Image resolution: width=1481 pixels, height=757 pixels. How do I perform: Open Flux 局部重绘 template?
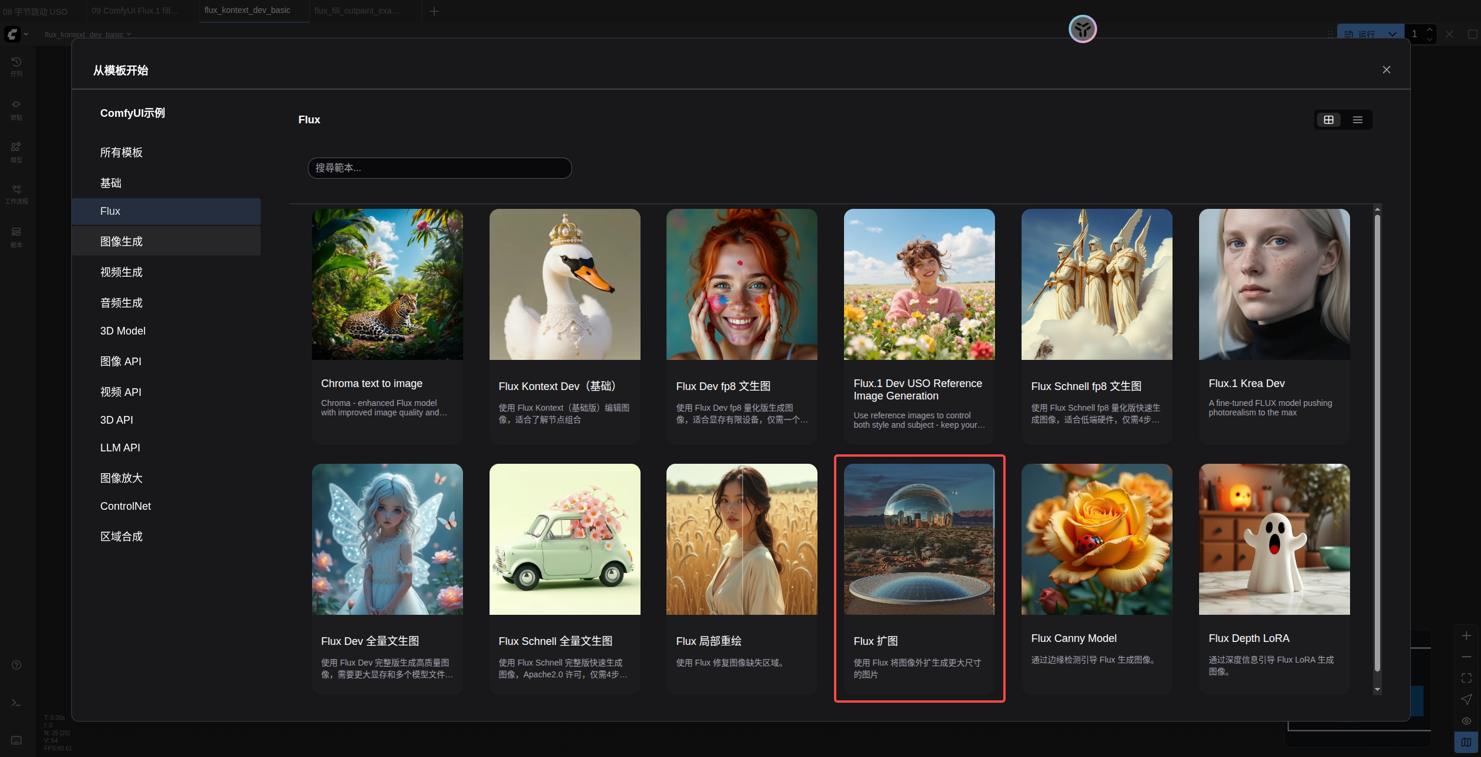[741, 579]
